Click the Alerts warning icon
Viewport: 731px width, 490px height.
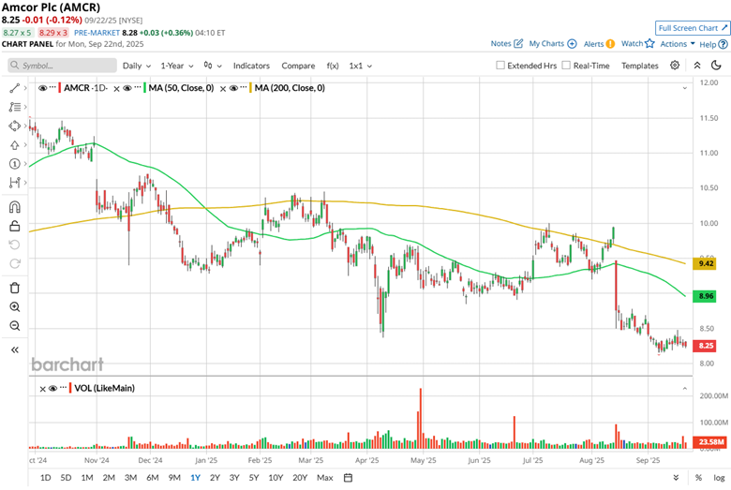coord(610,44)
